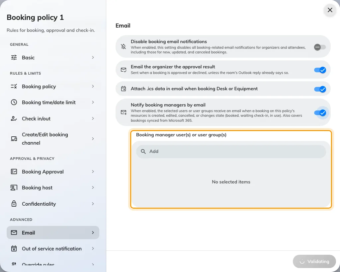
Task: Click the Add search field for booking managers
Action: coord(231,151)
